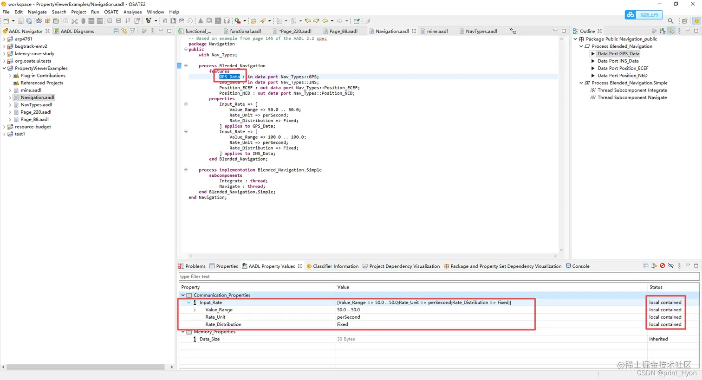
Task: Select the AADL perspective icon at top right
Action: click(x=696, y=21)
